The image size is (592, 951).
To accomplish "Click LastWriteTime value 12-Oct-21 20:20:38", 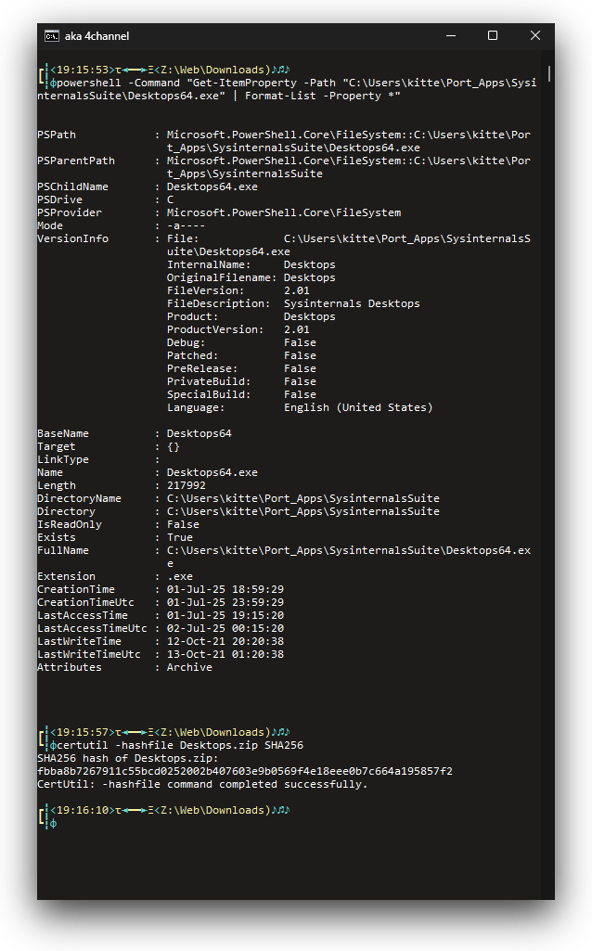I will [225, 642].
